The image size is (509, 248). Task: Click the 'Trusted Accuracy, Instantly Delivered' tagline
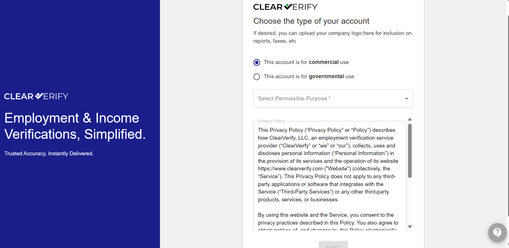[49, 154]
